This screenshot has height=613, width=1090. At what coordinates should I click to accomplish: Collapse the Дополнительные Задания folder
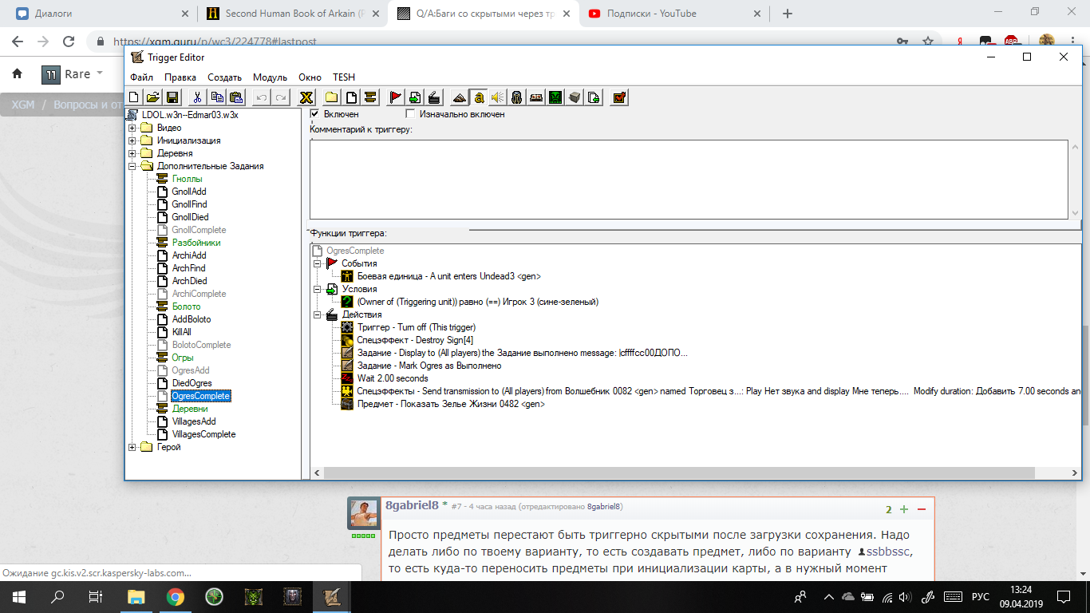132,166
